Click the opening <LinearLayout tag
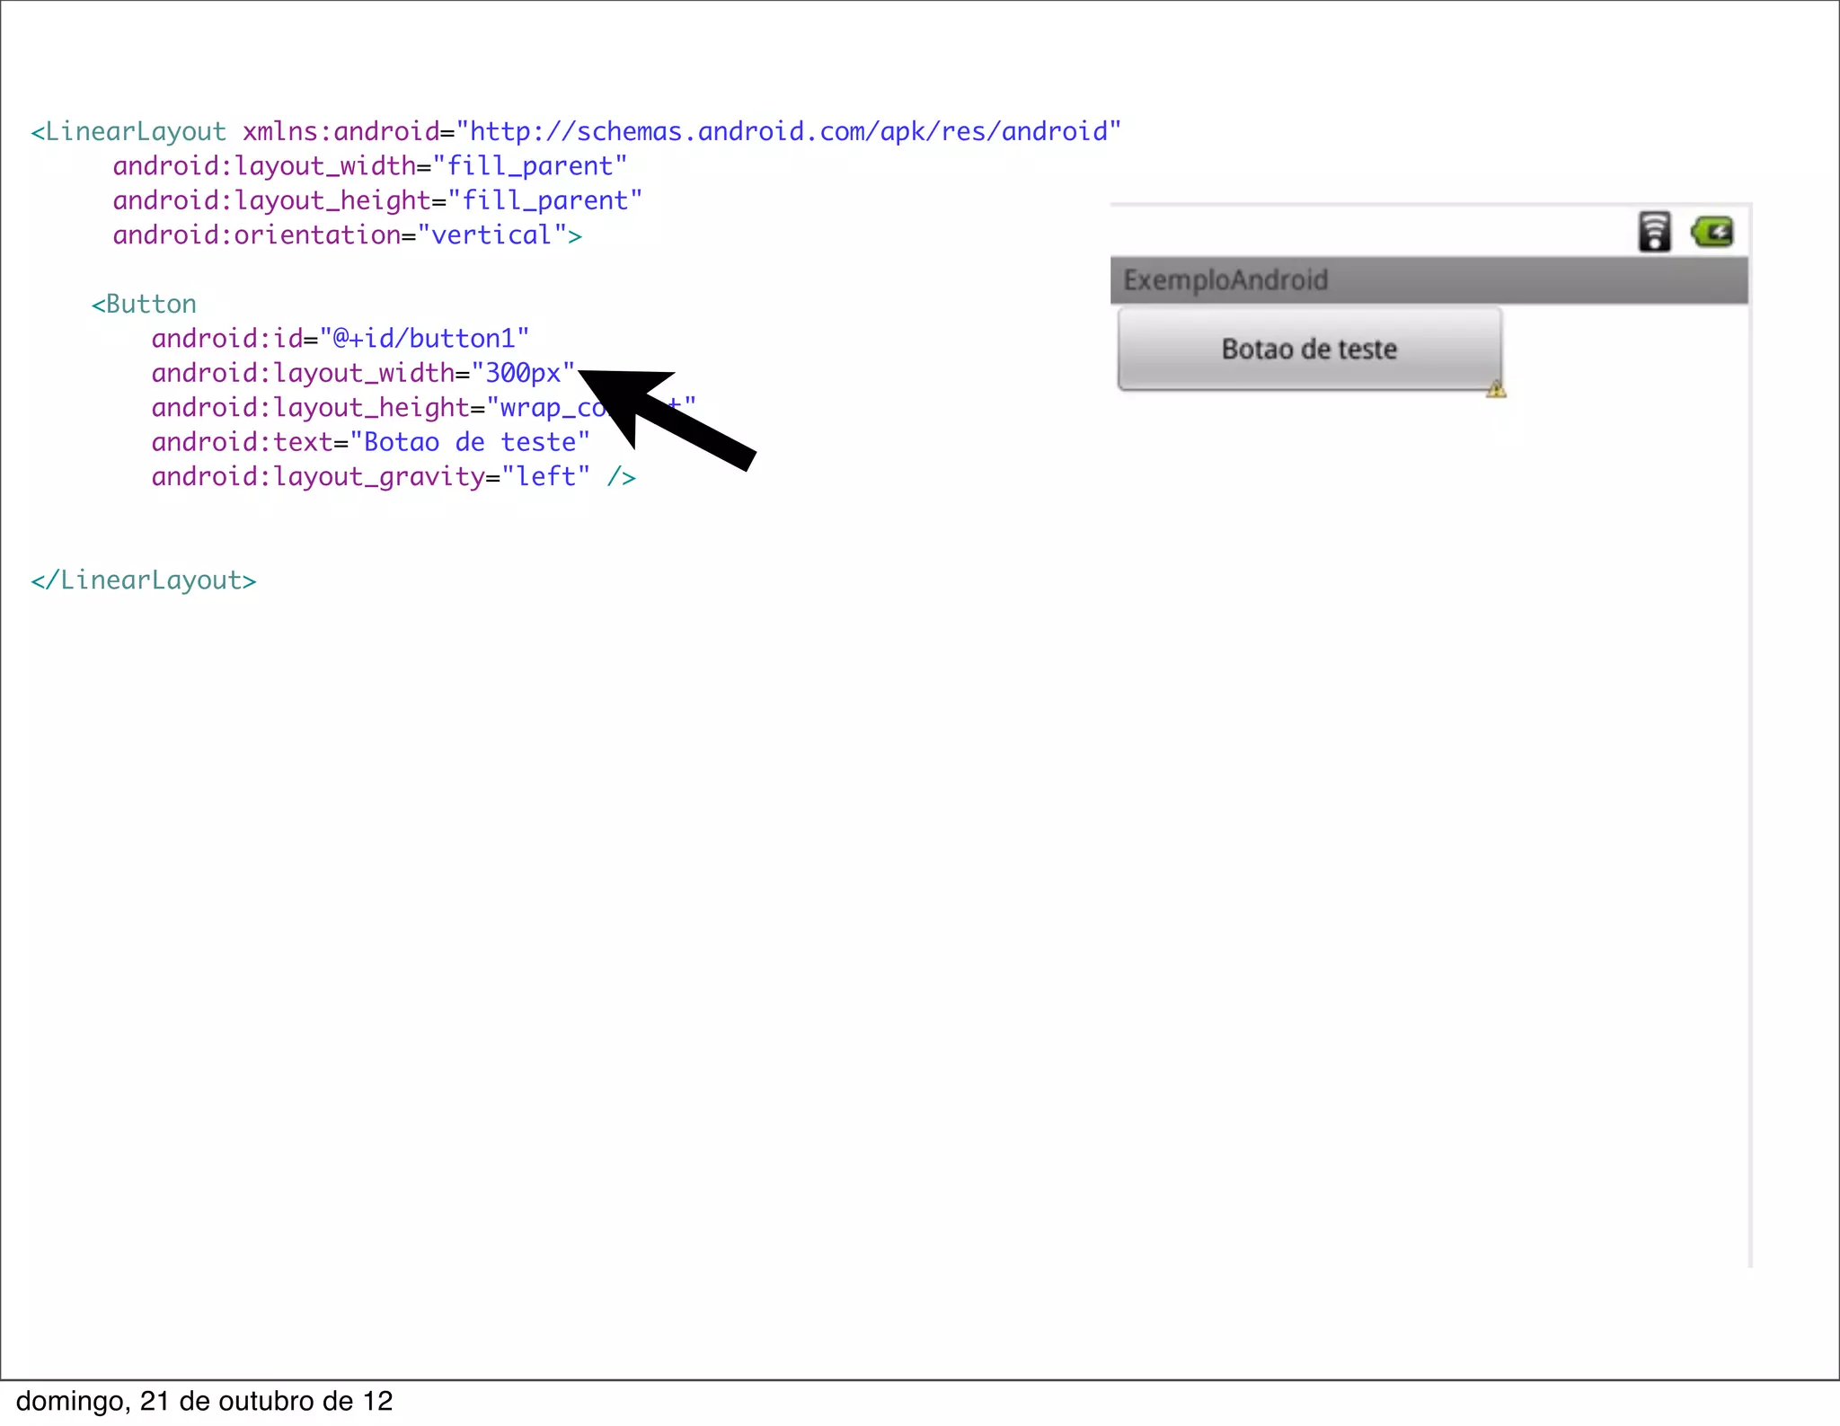Screen dimensions: 1840x1426 pyautogui.click(x=128, y=132)
